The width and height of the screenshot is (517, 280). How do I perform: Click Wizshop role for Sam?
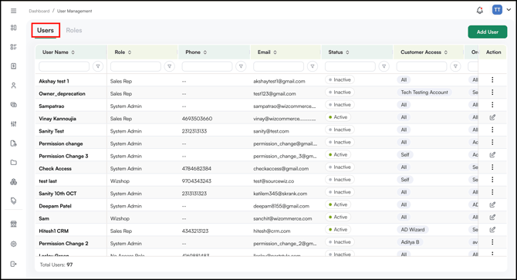pyautogui.click(x=120, y=219)
